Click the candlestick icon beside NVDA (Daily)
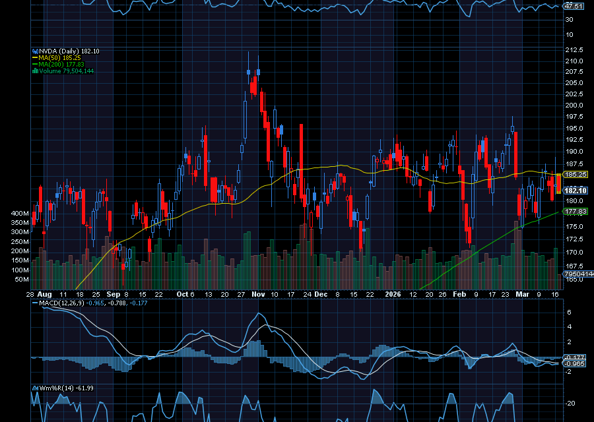The height and width of the screenshot is (422, 594). point(35,51)
